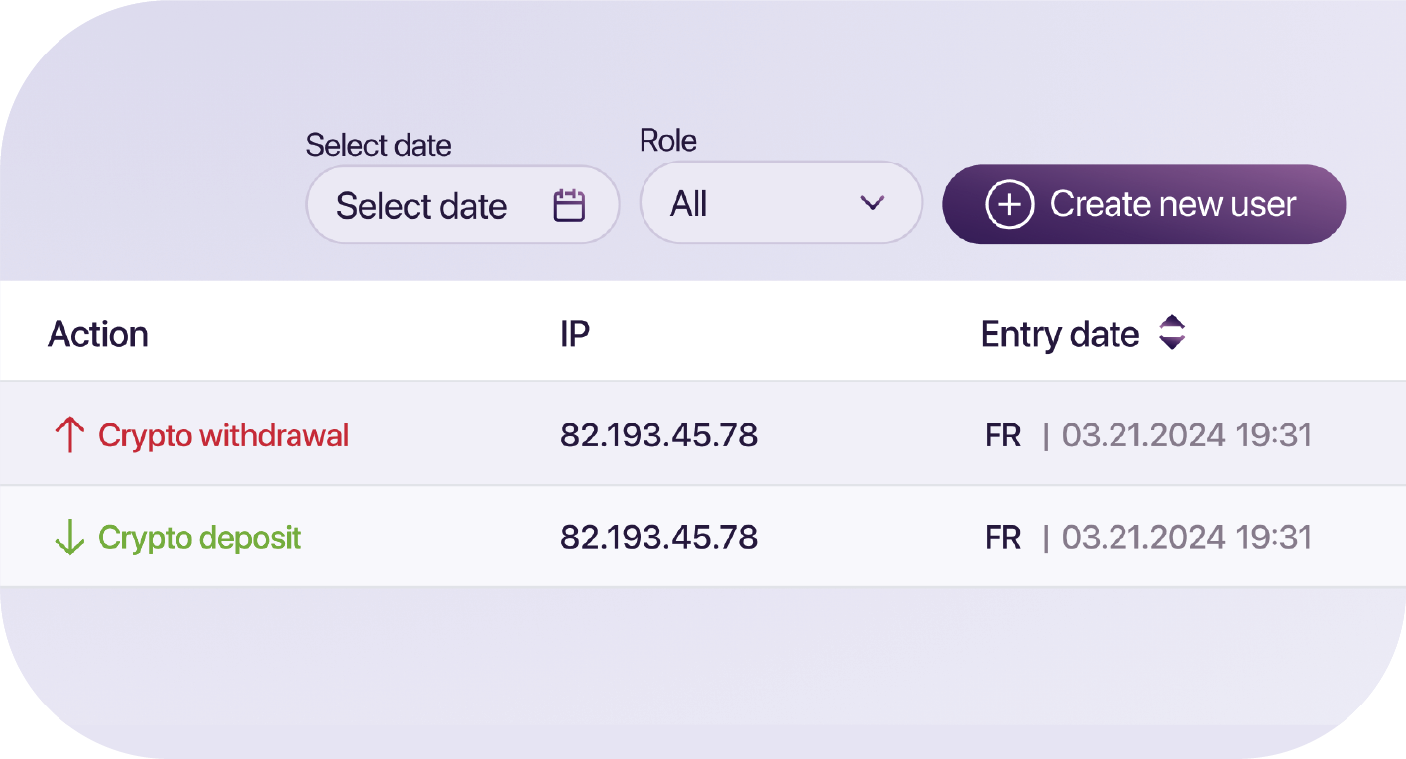Viewport: 1406px width, 759px height.
Task: Click the FR country code in deposit row
Action: click(1002, 538)
